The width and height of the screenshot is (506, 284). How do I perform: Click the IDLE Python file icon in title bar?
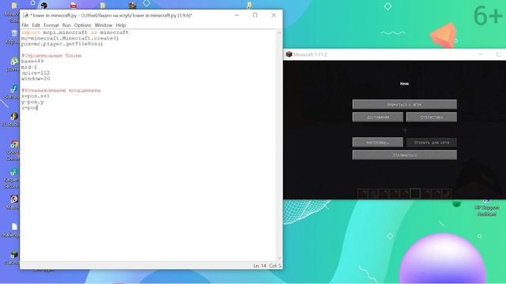tap(25, 15)
